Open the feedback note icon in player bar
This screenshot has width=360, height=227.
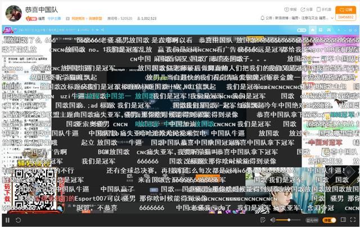point(263,220)
